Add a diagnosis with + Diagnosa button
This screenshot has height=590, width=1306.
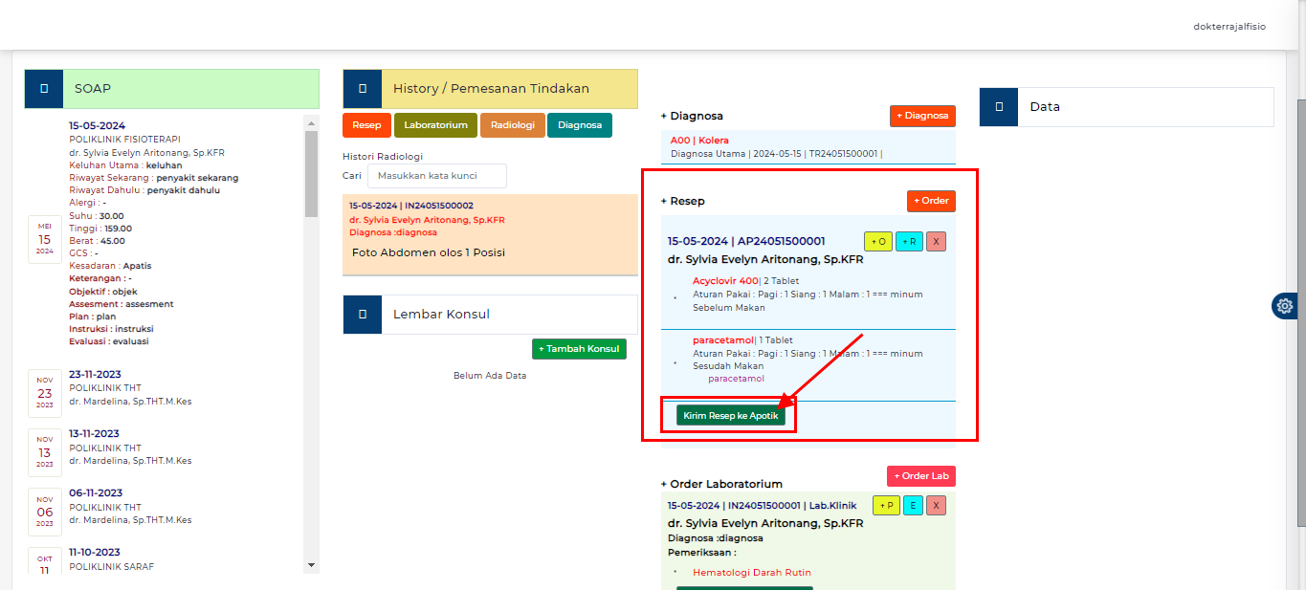(921, 116)
